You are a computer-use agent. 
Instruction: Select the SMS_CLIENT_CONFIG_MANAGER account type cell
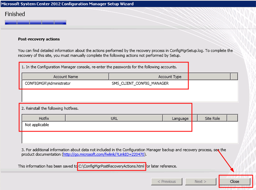pyautogui.click(x=140, y=83)
